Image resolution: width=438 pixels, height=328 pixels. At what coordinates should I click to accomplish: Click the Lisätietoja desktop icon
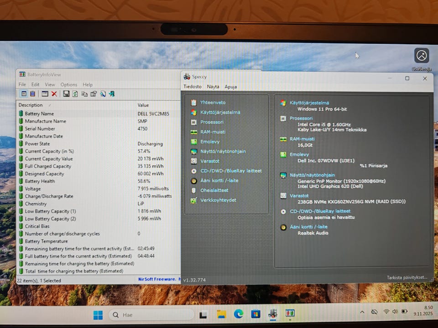point(422,59)
